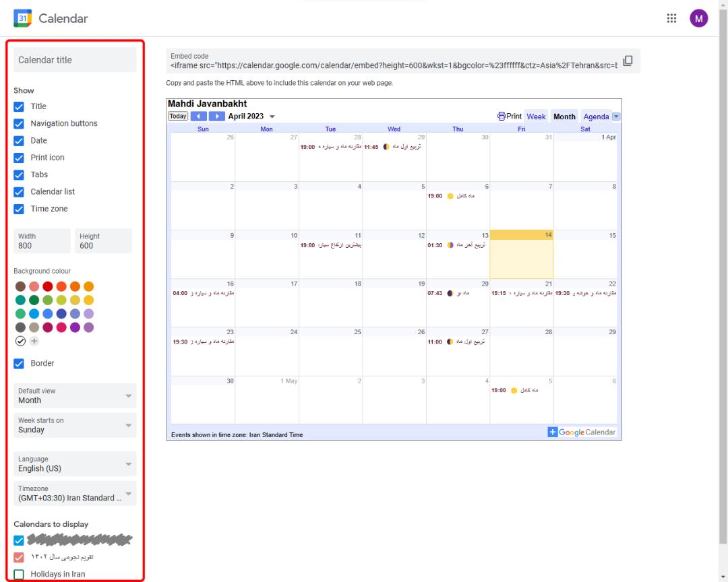The height and width of the screenshot is (582, 728).
Task: Click the Today button
Action: click(x=178, y=116)
